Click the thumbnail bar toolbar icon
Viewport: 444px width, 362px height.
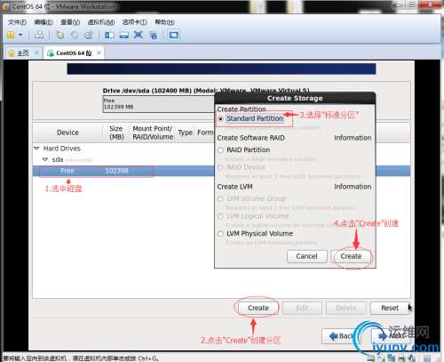pos(123,36)
